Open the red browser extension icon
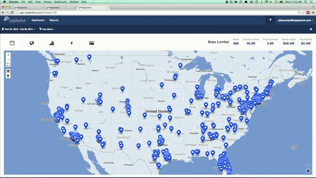The height and width of the screenshot is (178, 316). coord(308,13)
